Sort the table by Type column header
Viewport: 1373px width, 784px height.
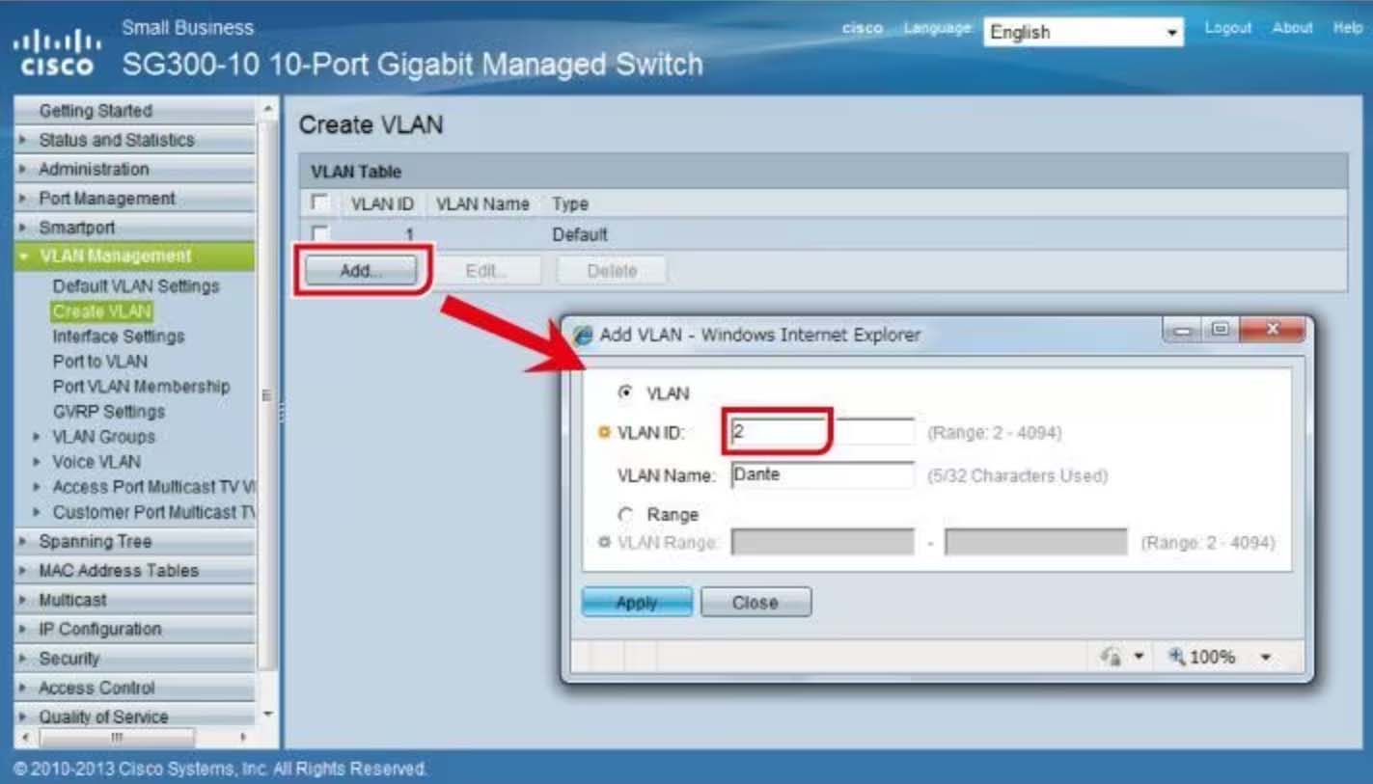point(570,204)
